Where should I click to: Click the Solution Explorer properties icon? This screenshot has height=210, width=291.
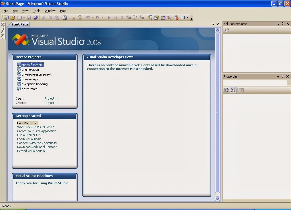point(227,30)
